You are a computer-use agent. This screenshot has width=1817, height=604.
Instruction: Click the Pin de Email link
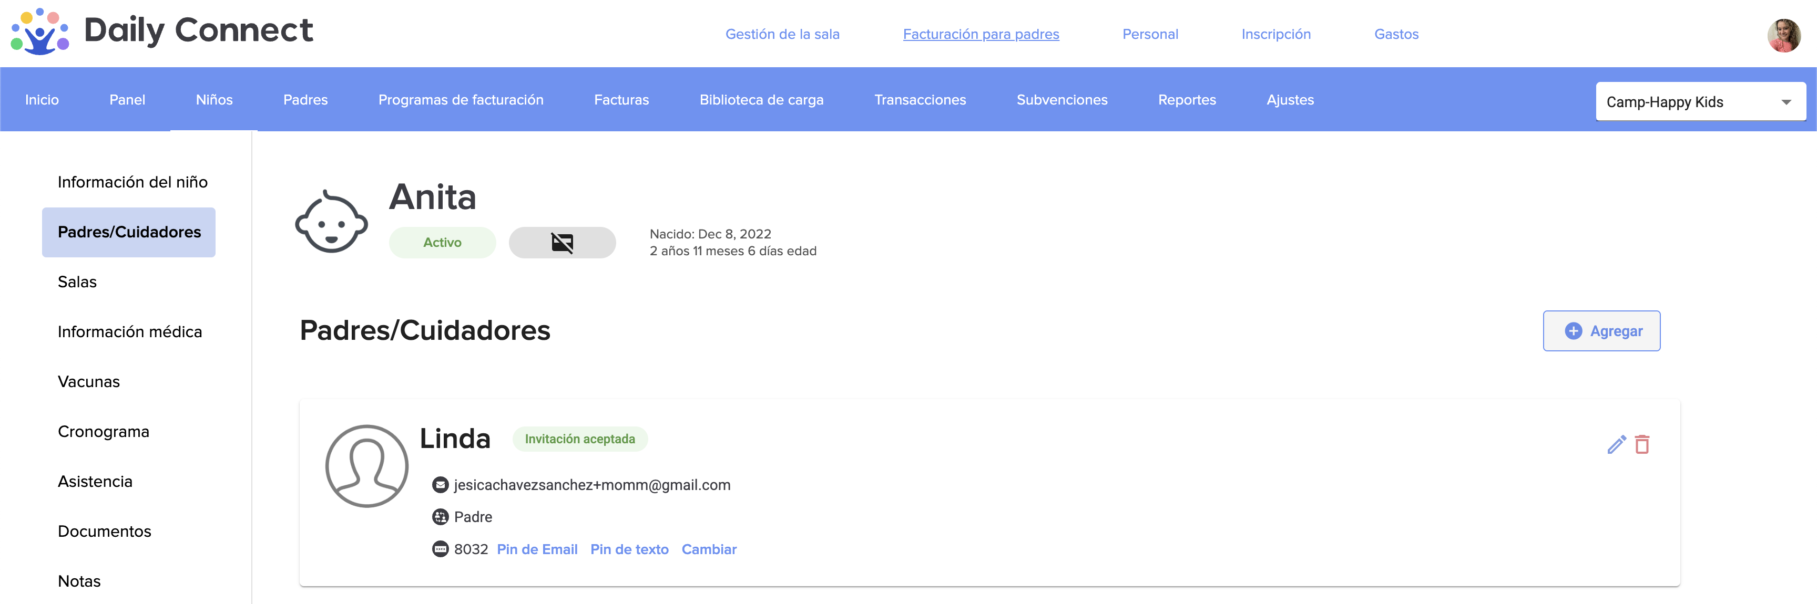[537, 549]
